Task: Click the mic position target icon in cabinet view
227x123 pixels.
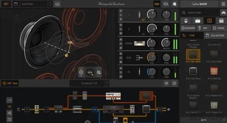Action: pyautogui.click(x=81, y=72)
